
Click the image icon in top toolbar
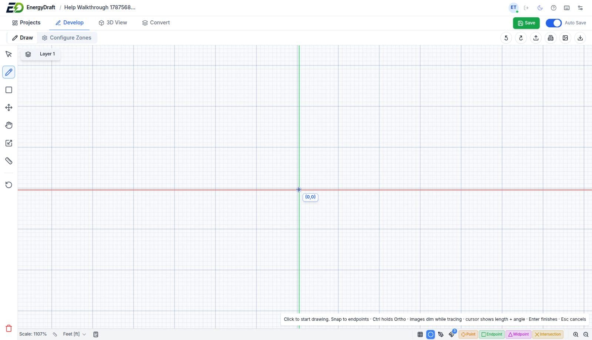point(565,38)
